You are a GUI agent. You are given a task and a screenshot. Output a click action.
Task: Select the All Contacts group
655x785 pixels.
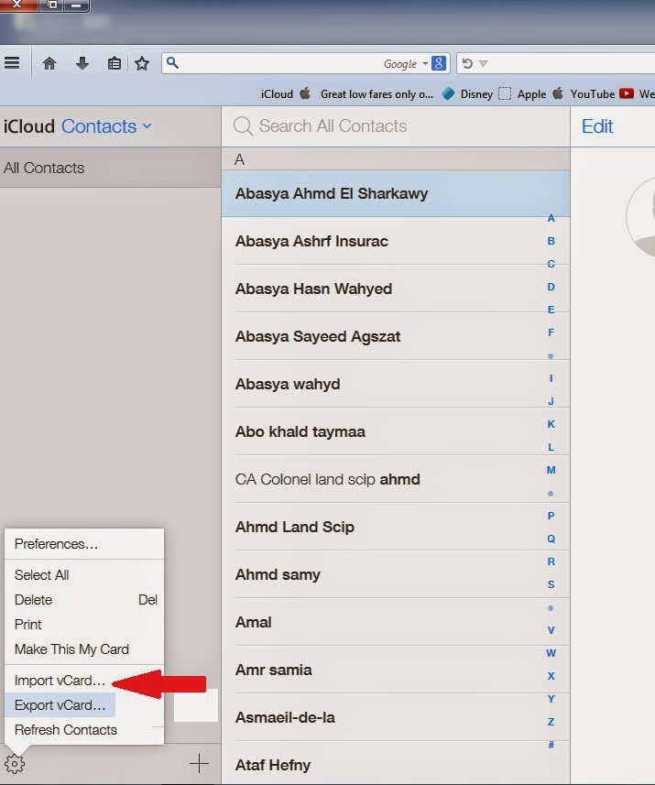[x=110, y=168]
